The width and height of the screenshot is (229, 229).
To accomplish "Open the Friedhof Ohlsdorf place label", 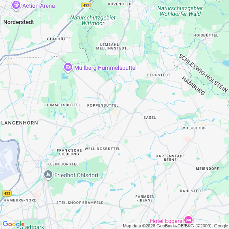I will [77, 175].
